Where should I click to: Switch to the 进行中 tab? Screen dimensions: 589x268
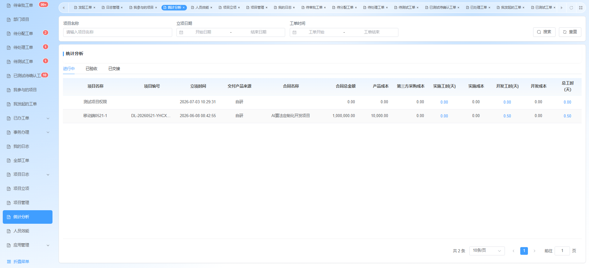tap(69, 69)
